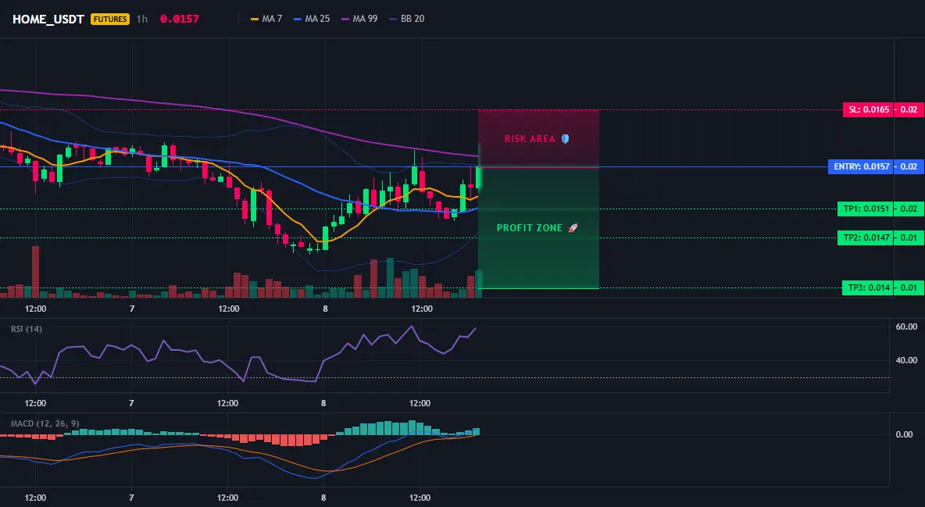Click the 0.01 value beside TP3 label

(x=909, y=288)
